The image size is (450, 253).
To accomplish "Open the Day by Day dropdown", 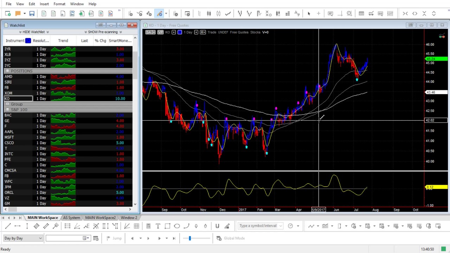I will 23,238.
